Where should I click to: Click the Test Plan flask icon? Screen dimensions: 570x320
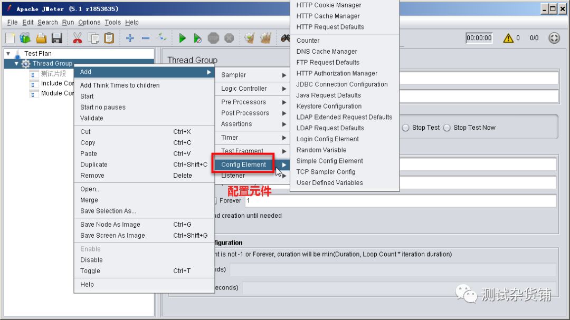[x=17, y=54]
